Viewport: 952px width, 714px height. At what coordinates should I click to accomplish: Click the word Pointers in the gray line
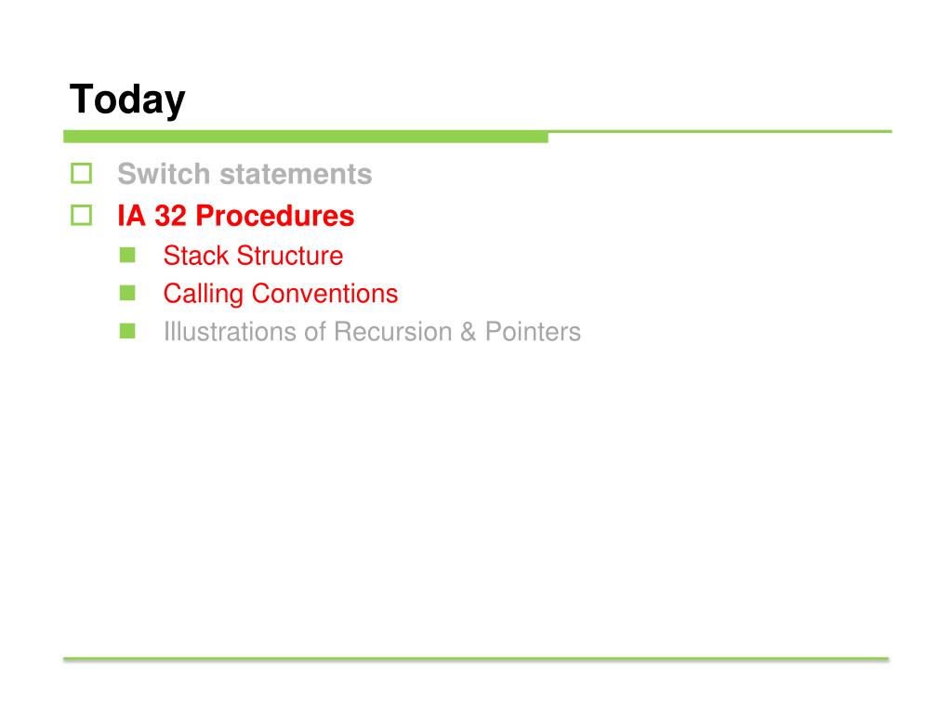[533, 332]
